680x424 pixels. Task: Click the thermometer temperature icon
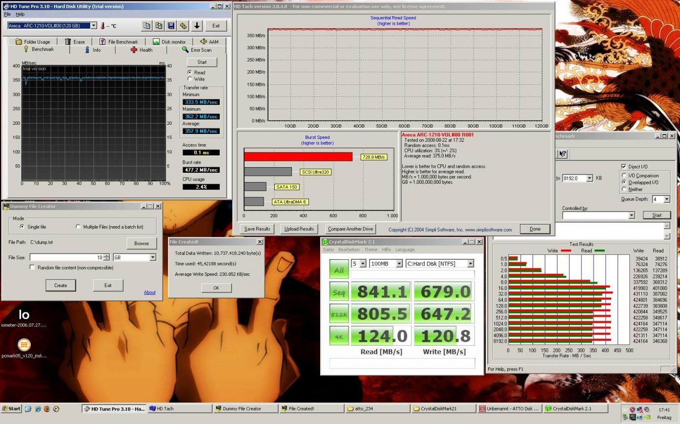pyautogui.click(x=103, y=26)
